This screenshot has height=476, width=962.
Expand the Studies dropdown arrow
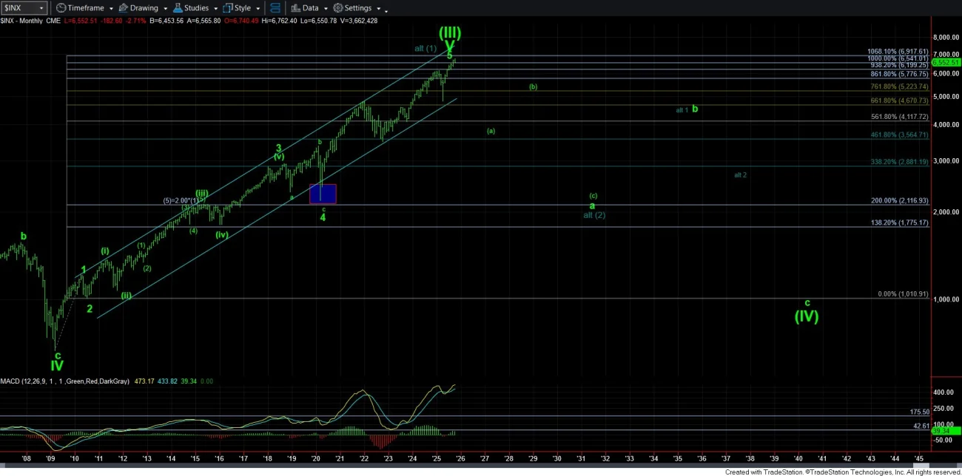pyautogui.click(x=214, y=9)
